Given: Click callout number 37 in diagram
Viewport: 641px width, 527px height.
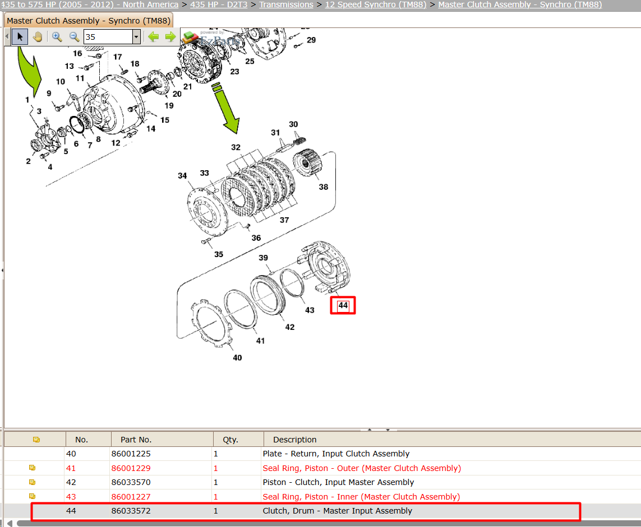Looking at the screenshot, I should (284, 220).
